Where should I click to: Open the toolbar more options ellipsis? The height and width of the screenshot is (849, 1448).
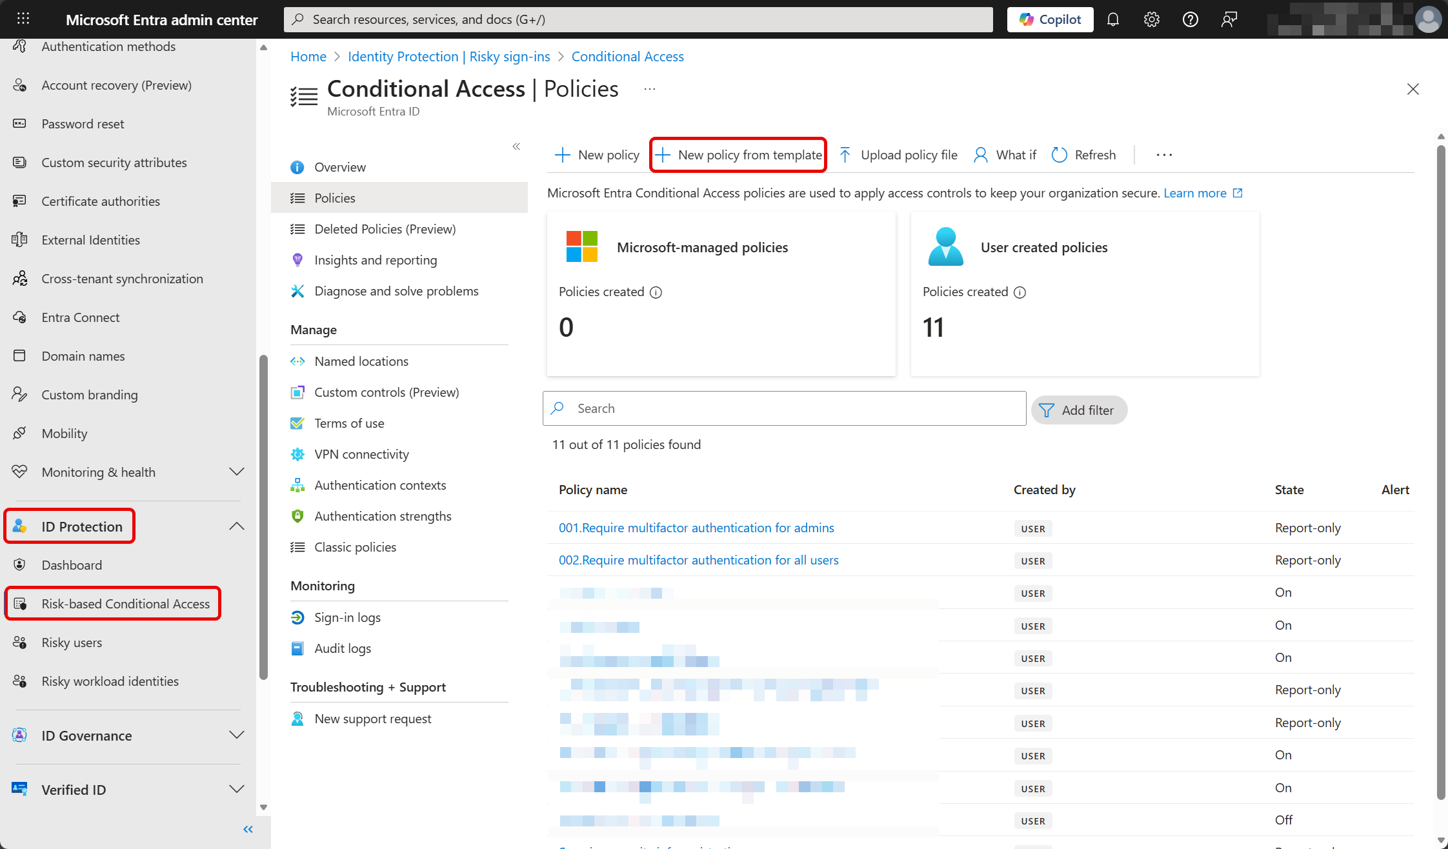click(x=1164, y=155)
